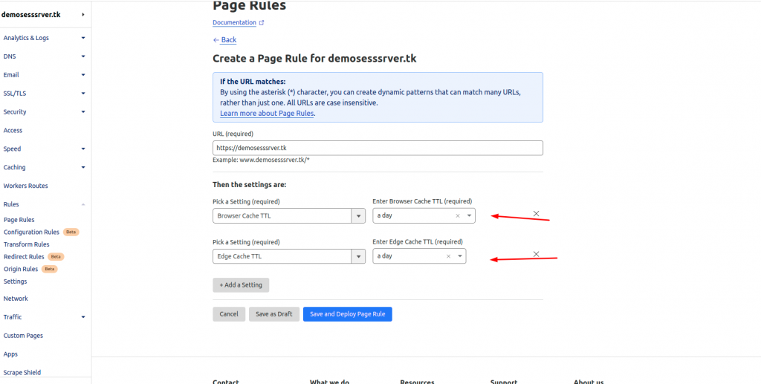
Task: Clear the Edge Cache TTL 'a day' value
Action: [x=448, y=256]
